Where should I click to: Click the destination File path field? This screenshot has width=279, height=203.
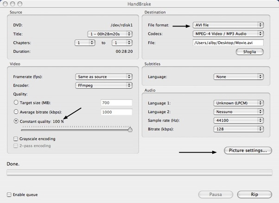click(228, 43)
